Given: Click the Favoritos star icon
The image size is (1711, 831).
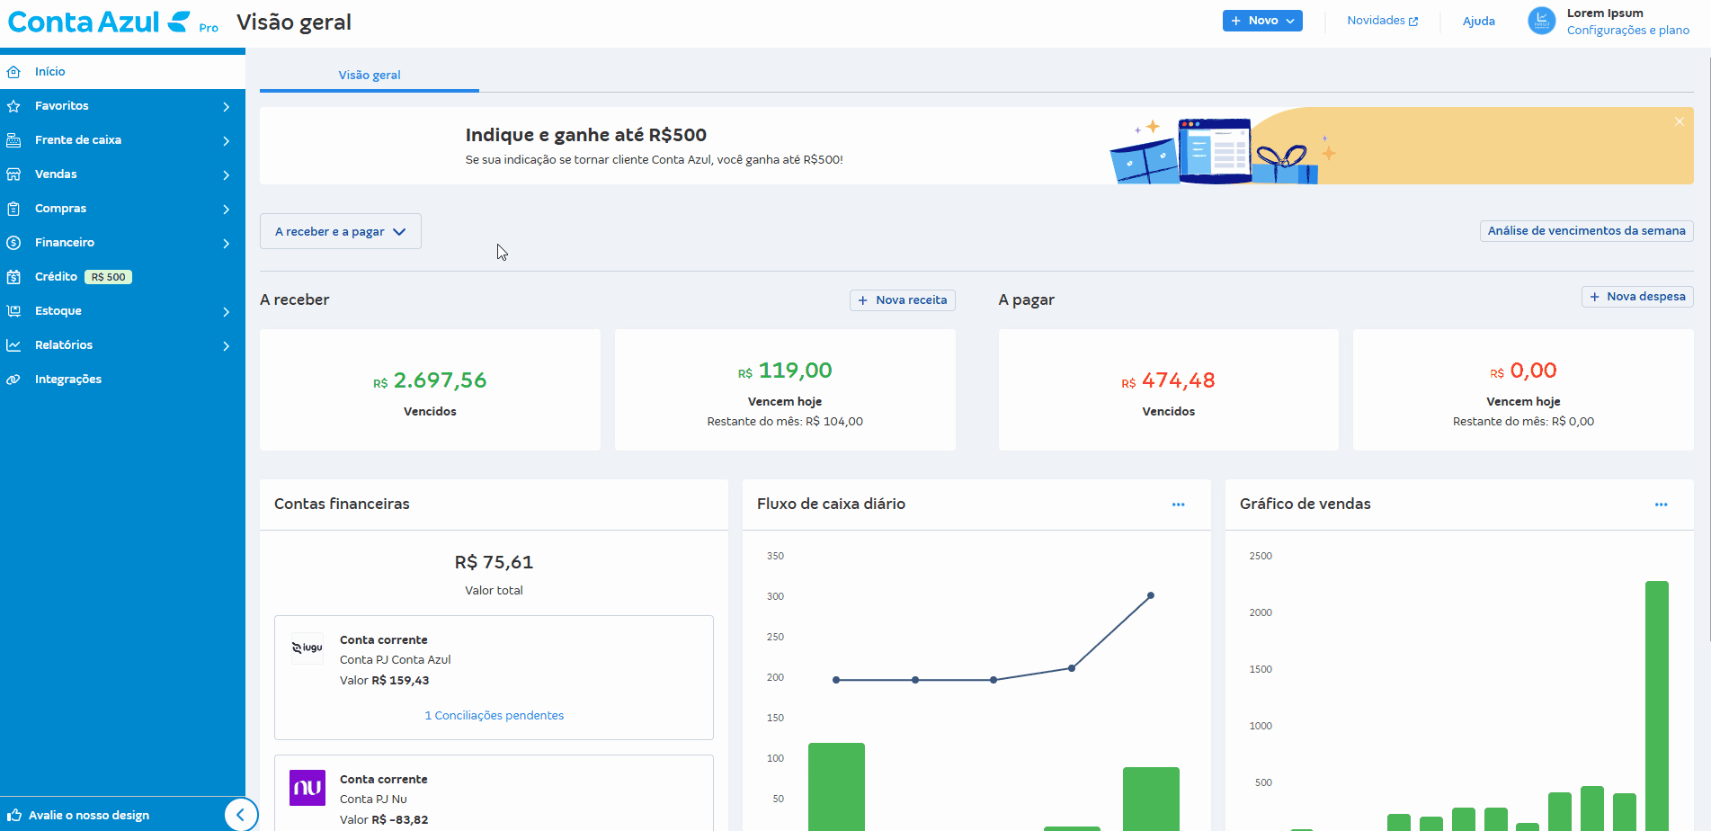Looking at the screenshot, I should 13,106.
